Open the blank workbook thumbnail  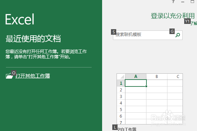(150, 99)
